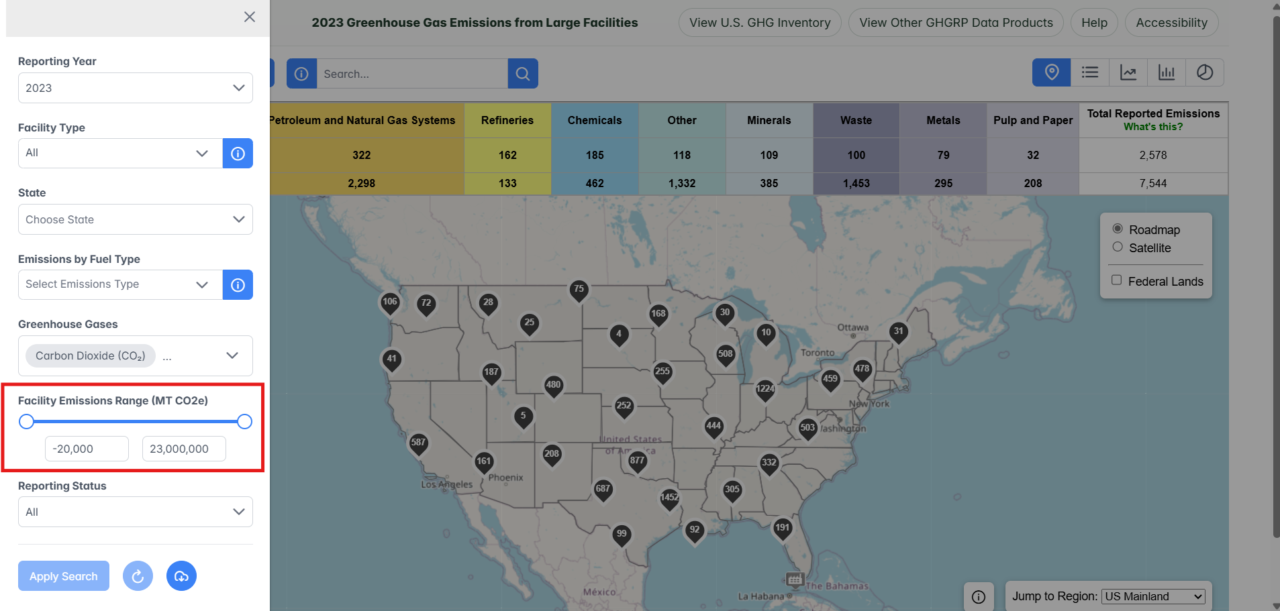Enable the Federal Lands checkbox
1280x611 pixels.
[1117, 280]
